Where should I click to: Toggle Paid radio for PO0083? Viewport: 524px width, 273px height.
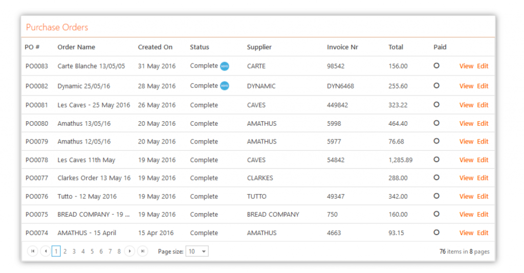436,66
